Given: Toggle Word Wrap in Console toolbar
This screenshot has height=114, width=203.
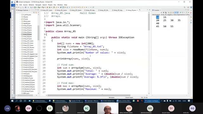Looking at the screenshot, I should (173, 13).
